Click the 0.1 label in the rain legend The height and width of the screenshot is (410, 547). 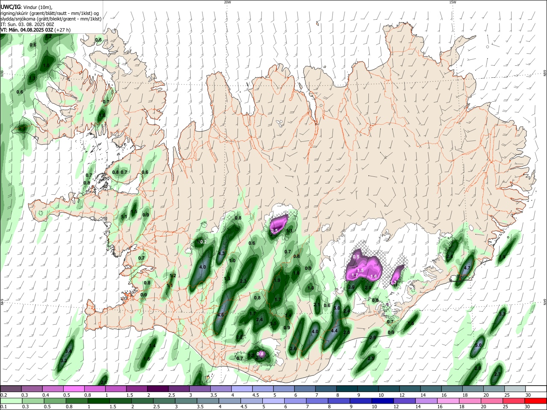[x=3, y=407]
